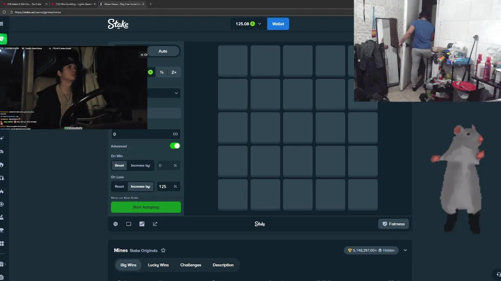Viewport: 501px width, 281px height.
Task: Select Reset under On Loss
Action: point(119,187)
